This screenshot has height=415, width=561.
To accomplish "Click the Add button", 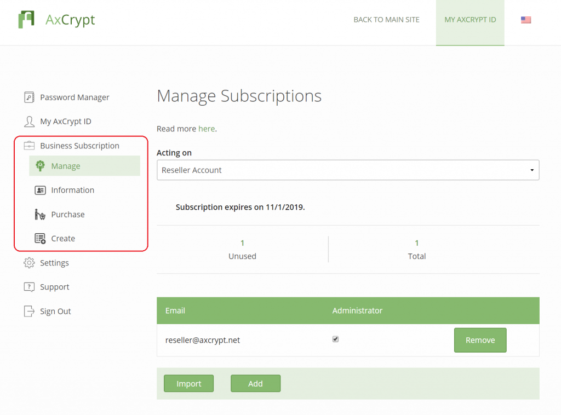I will [x=255, y=383].
